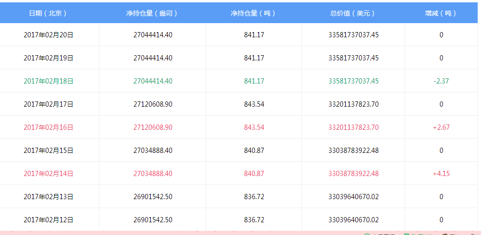Click ounce value 27044414.40 in 02月19日 row
The height and width of the screenshot is (235, 481).
(153, 58)
